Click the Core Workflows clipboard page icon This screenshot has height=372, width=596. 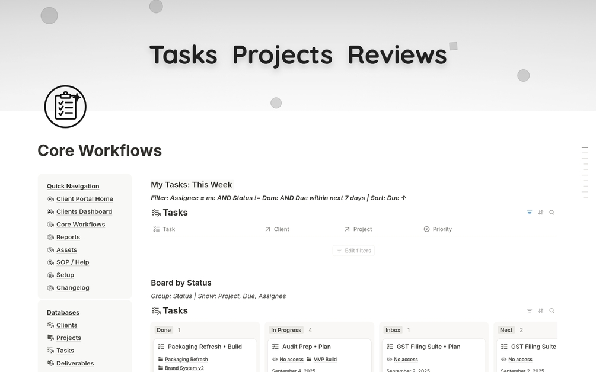pos(65,107)
